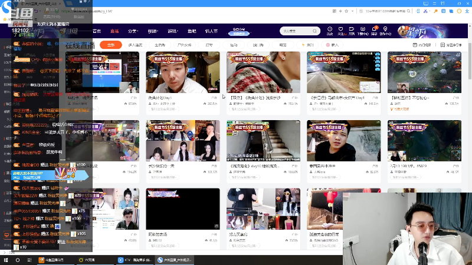This screenshot has width=472, height=265.
Task: Switch to Kugou KTV taskbar app
Action: coord(135,260)
